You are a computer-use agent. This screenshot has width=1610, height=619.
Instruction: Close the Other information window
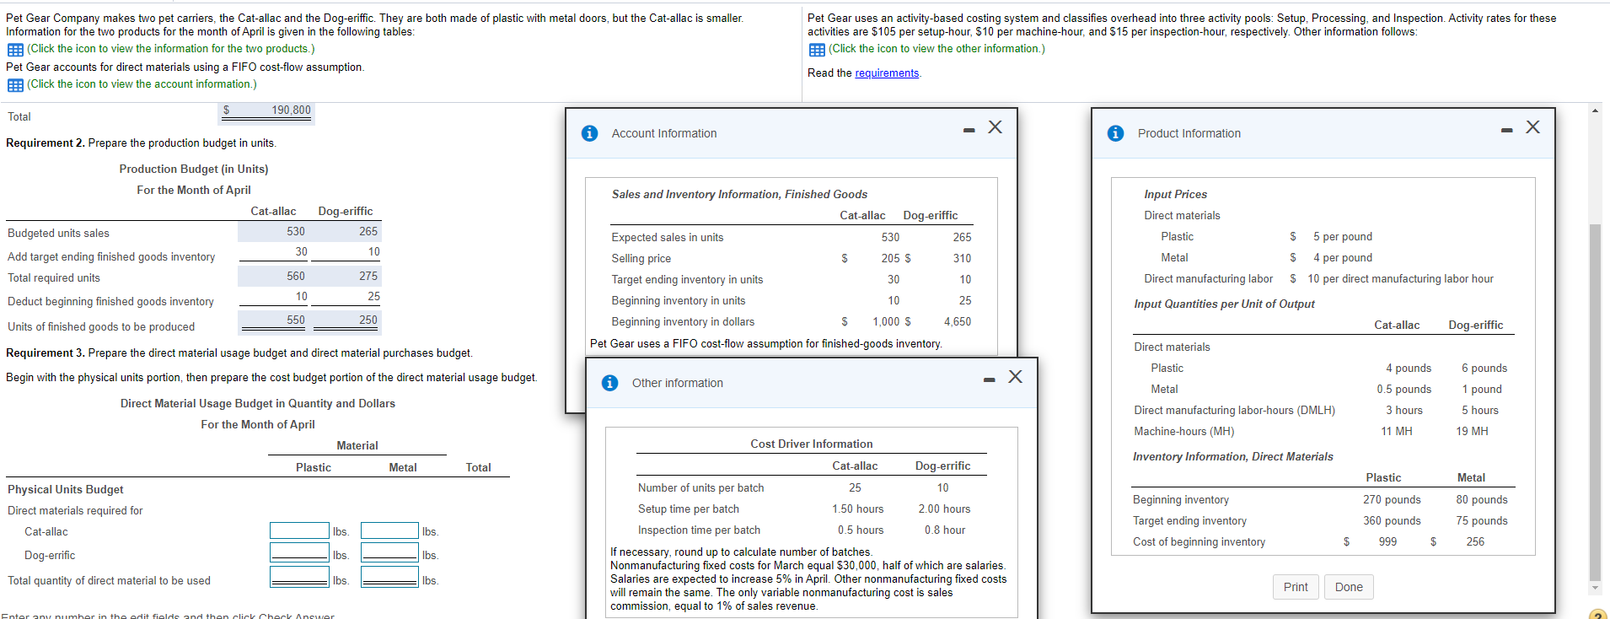click(x=1016, y=377)
